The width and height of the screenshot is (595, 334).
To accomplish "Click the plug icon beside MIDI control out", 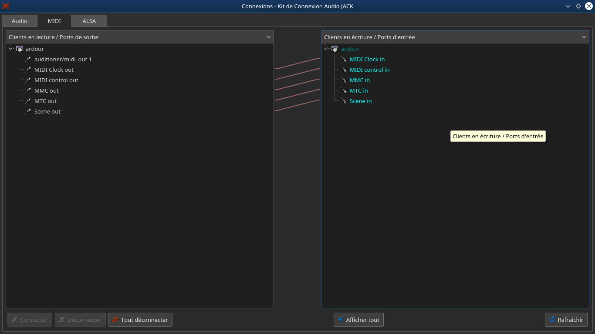I will pyautogui.click(x=28, y=80).
